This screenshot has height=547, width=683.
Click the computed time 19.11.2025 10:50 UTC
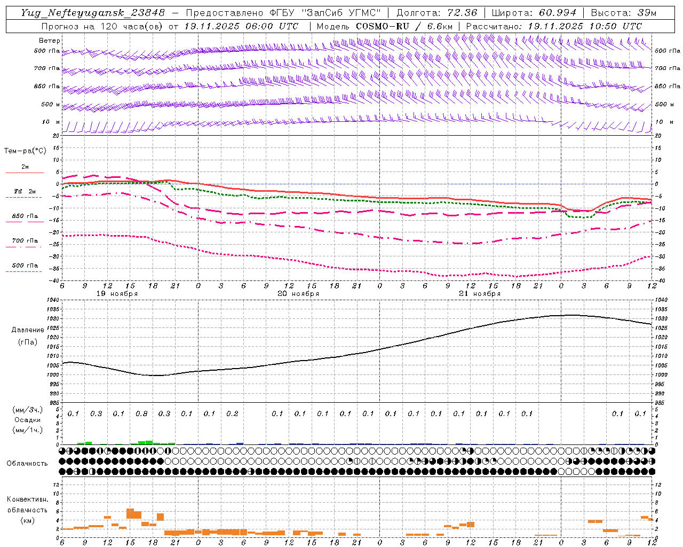[585, 26]
